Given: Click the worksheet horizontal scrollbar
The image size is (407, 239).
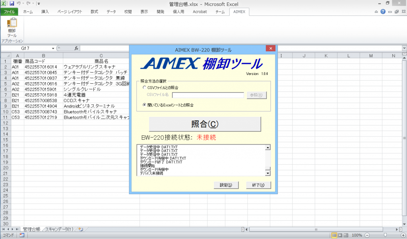Looking at the screenshot, I should (316, 229).
